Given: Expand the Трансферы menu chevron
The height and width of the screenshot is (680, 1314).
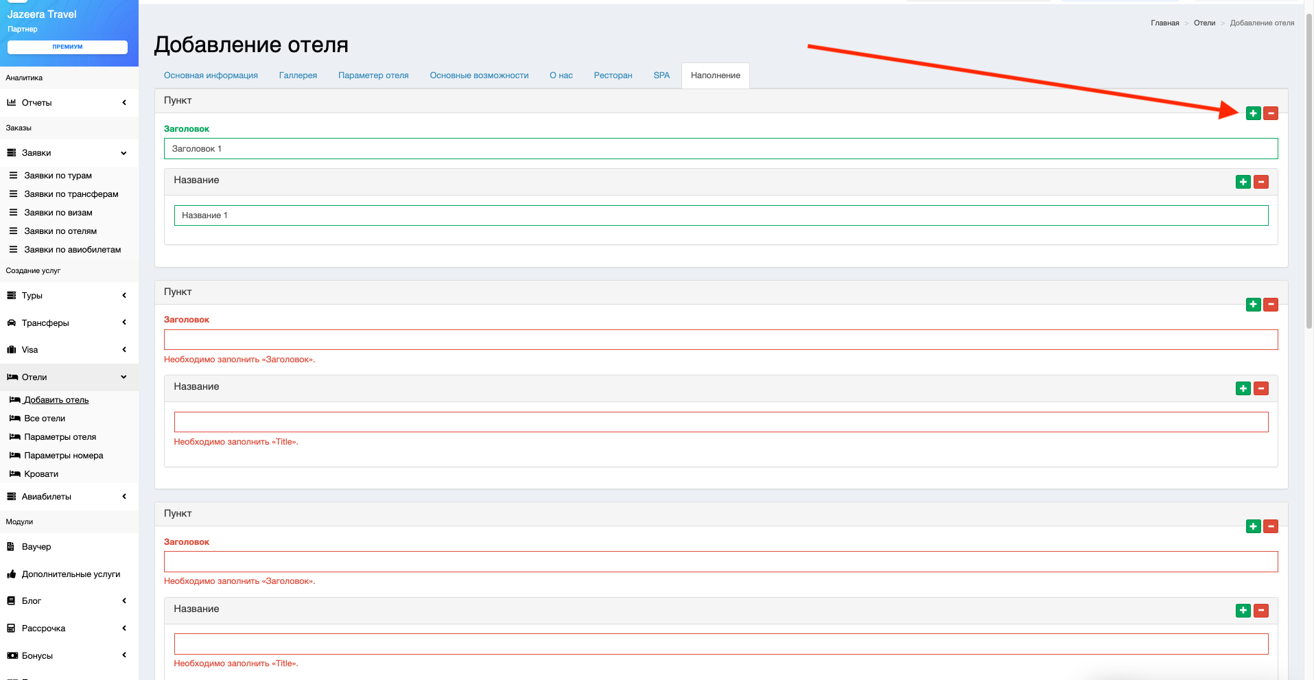Looking at the screenshot, I should (124, 323).
